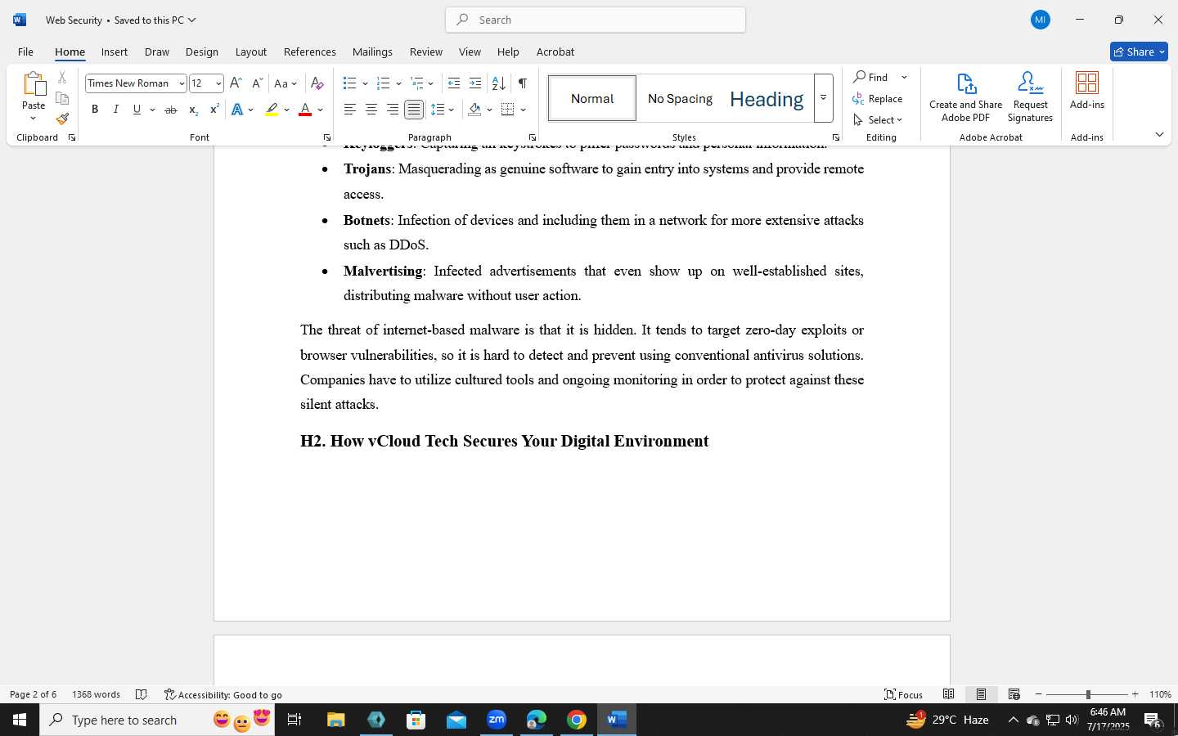Click the Cut scissors icon

click(62, 78)
